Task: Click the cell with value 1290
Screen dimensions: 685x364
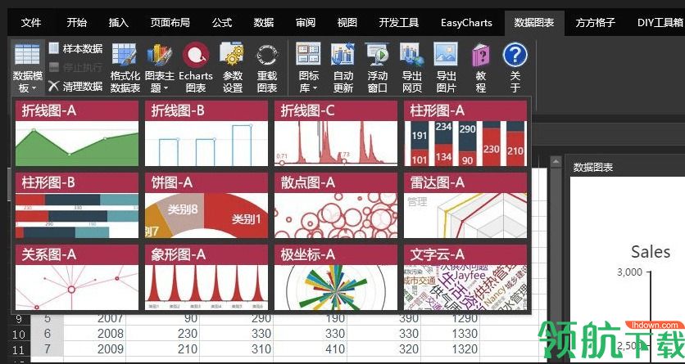Action: pos(451,319)
